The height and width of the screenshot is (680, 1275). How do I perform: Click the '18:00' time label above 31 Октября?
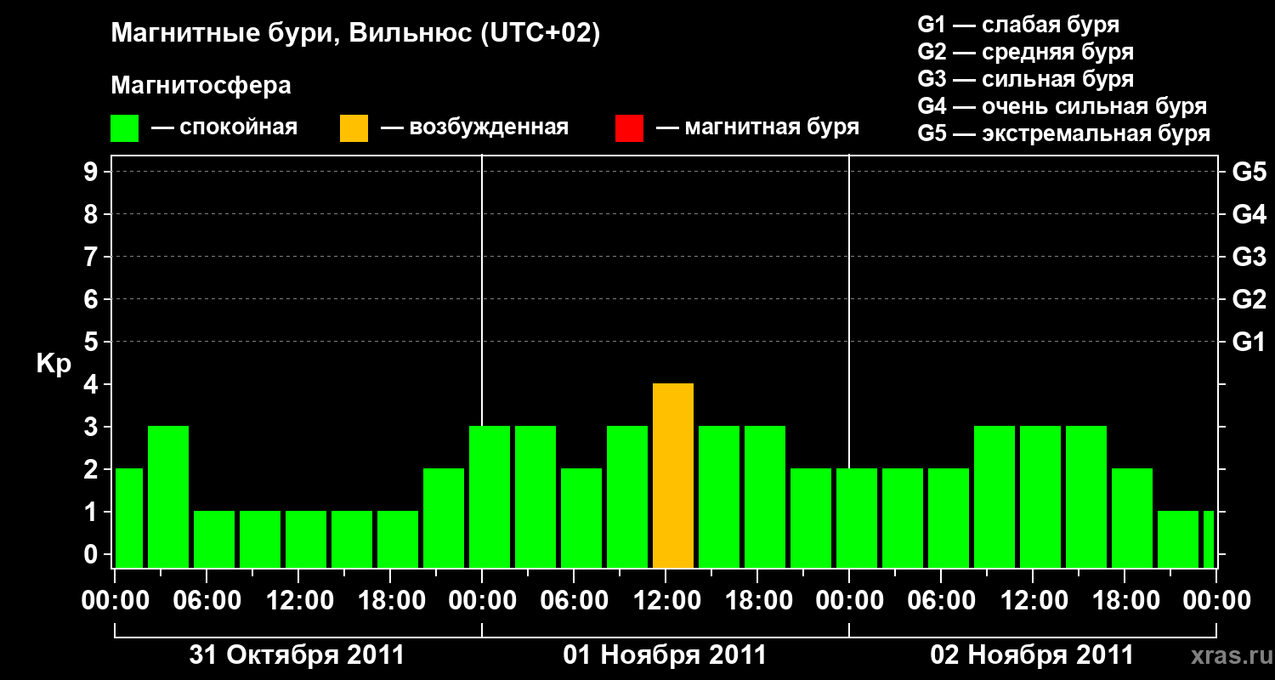pyautogui.click(x=390, y=600)
